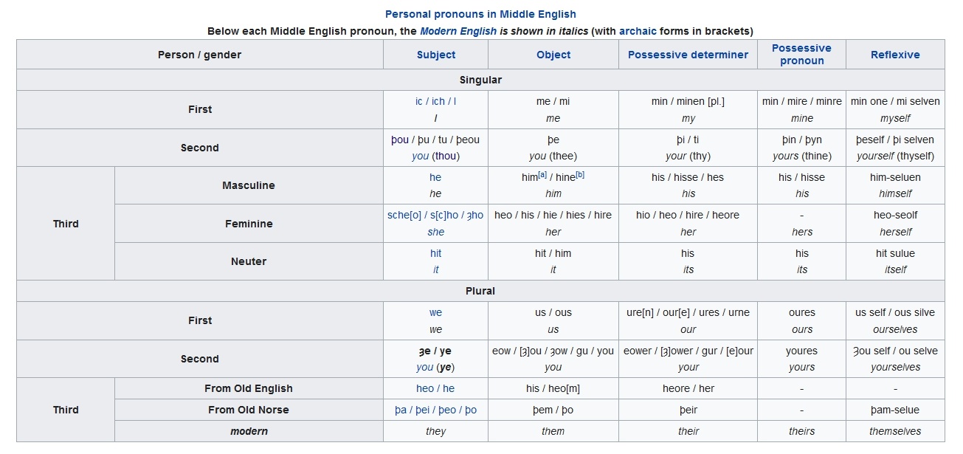Click the 'þa / þei / þeo / þo' link

(x=435, y=410)
